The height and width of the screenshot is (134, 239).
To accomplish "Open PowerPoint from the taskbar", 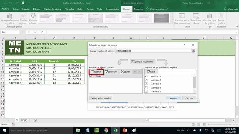I will [x=125, y=130].
